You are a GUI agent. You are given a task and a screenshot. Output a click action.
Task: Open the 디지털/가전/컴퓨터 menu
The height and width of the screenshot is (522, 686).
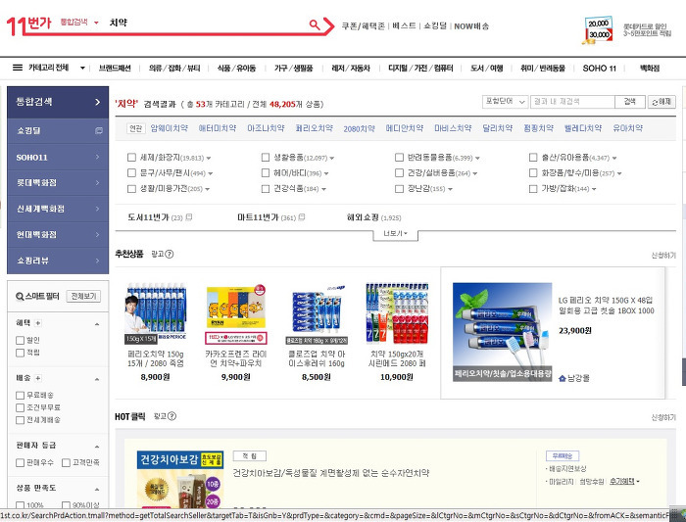click(x=420, y=69)
